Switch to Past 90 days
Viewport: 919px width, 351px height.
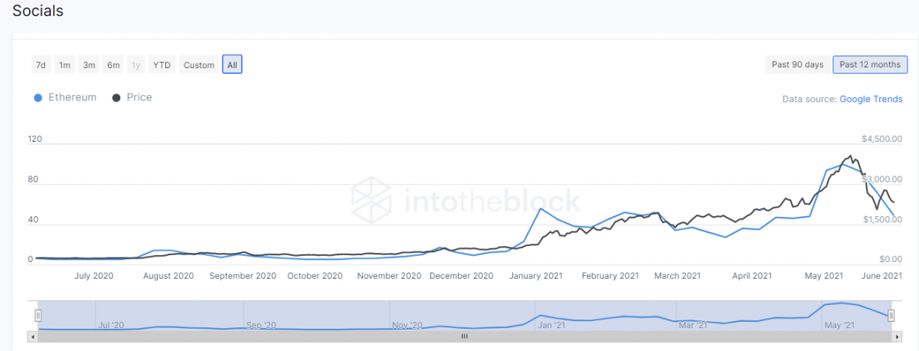point(797,64)
